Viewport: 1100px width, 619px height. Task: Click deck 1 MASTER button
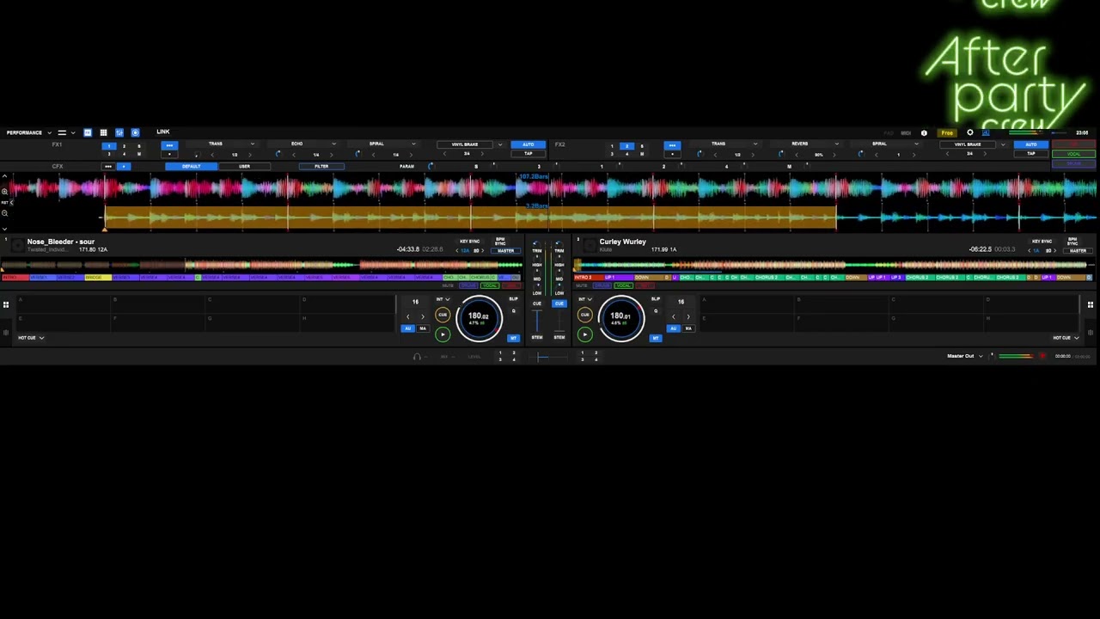click(x=505, y=251)
